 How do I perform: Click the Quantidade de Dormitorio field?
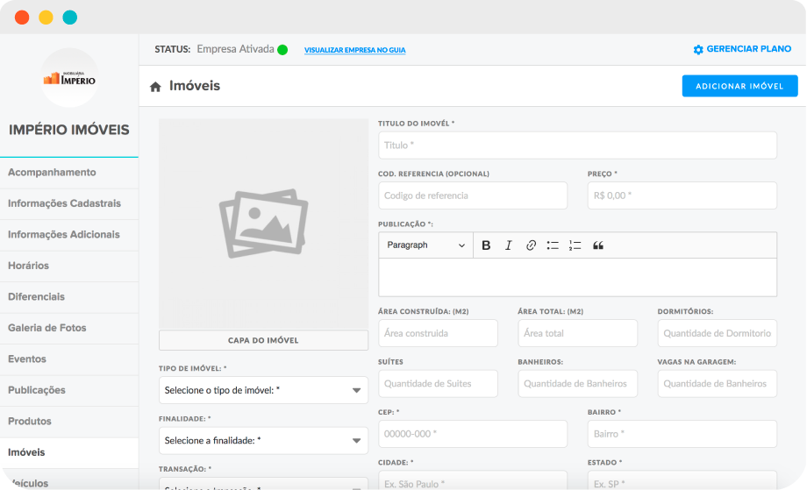point(717,333)
